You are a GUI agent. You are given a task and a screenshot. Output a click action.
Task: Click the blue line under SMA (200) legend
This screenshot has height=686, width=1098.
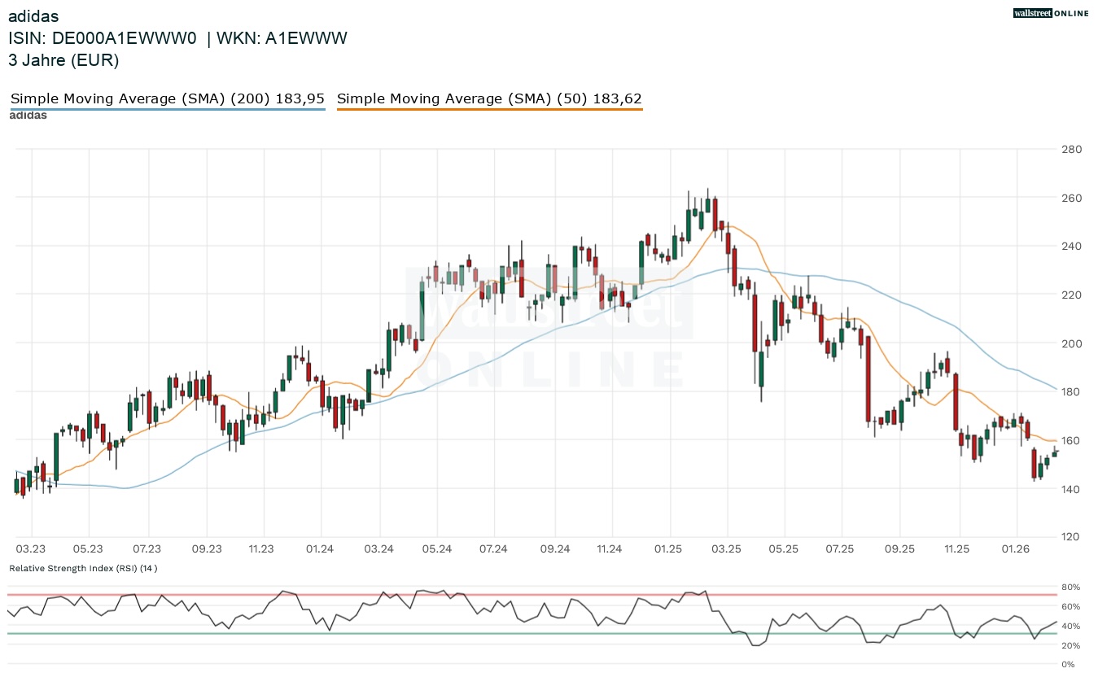coord(167,109)
